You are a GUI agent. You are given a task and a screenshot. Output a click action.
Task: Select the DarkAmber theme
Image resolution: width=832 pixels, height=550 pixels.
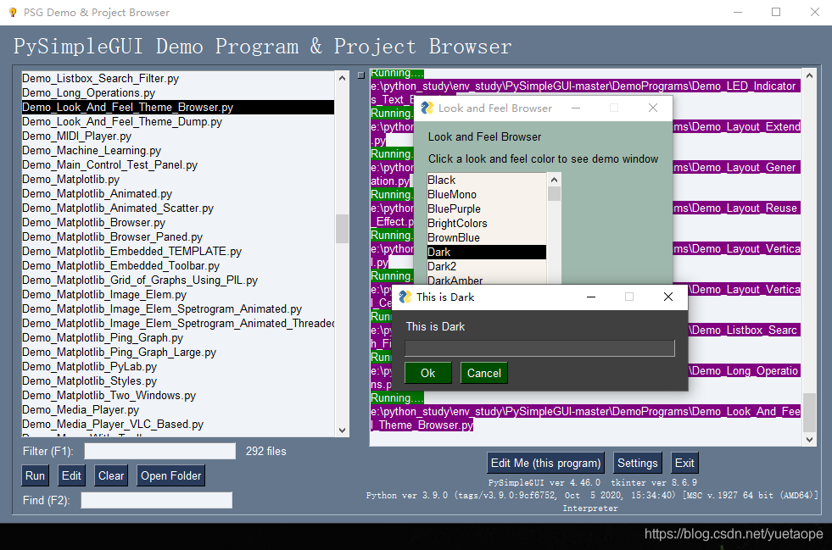(x=487, y=280)
